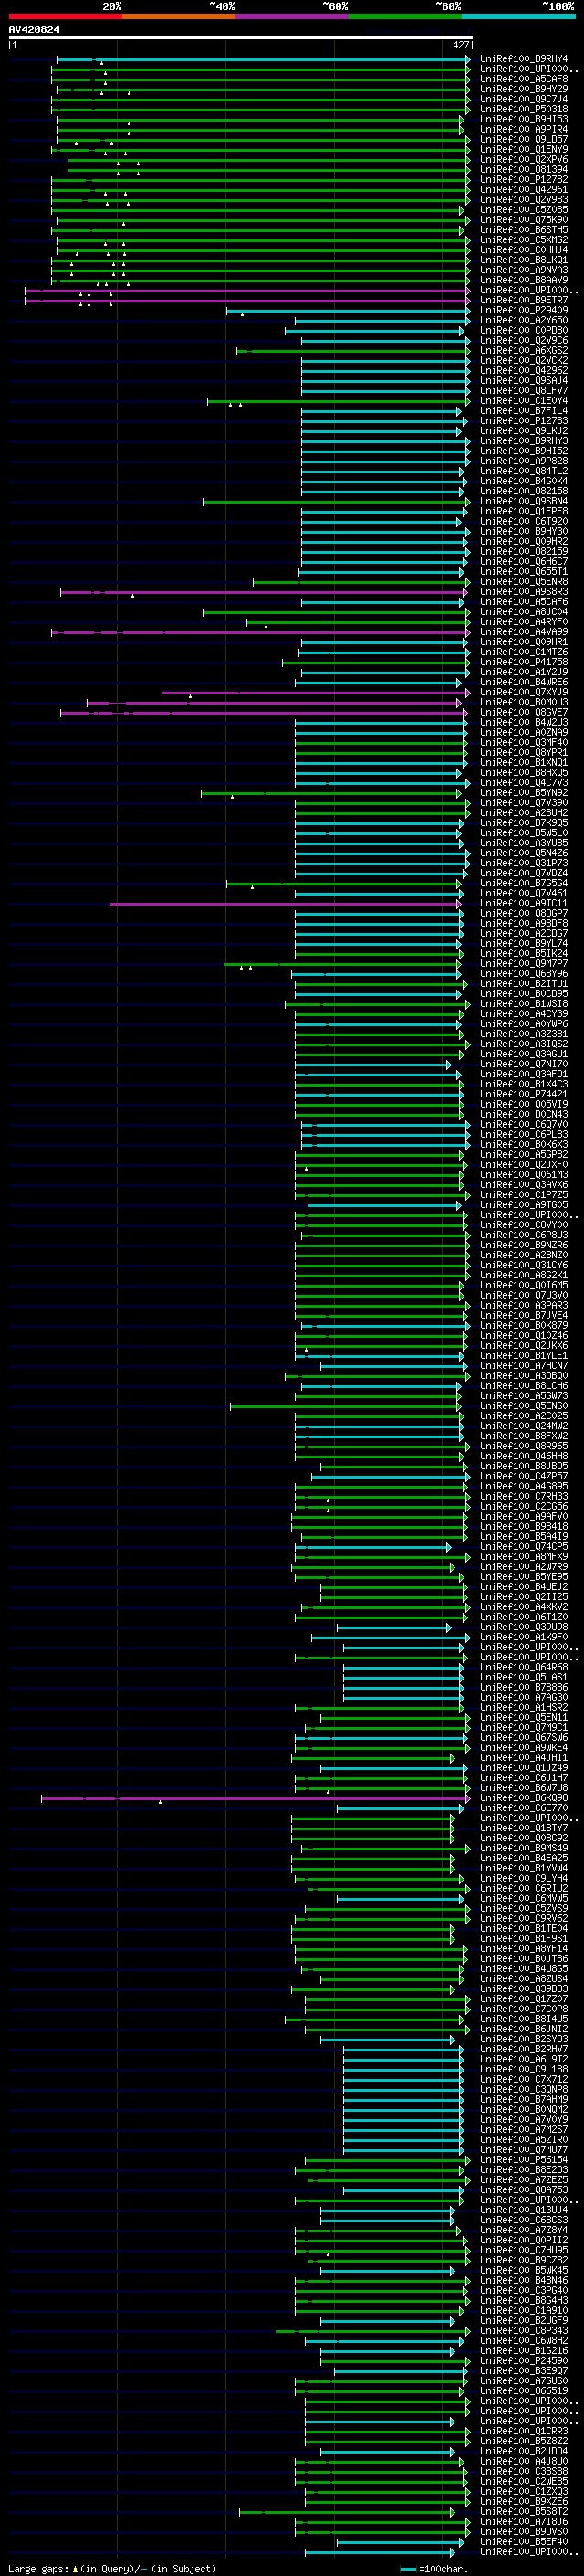The height and width of the screenshot is (2576, 584).
Task: Open the UniRef100_B9HY29 hit label
Action: tap(524, 89)
